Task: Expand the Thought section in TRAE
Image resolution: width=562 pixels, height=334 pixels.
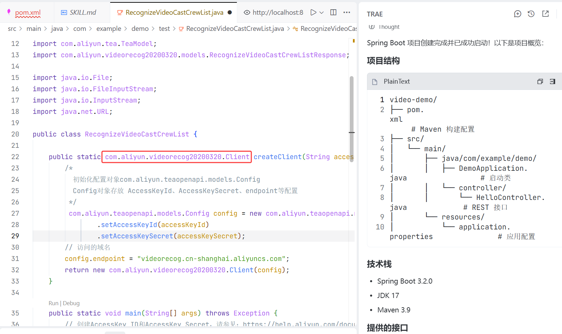Action: point(389,27)
